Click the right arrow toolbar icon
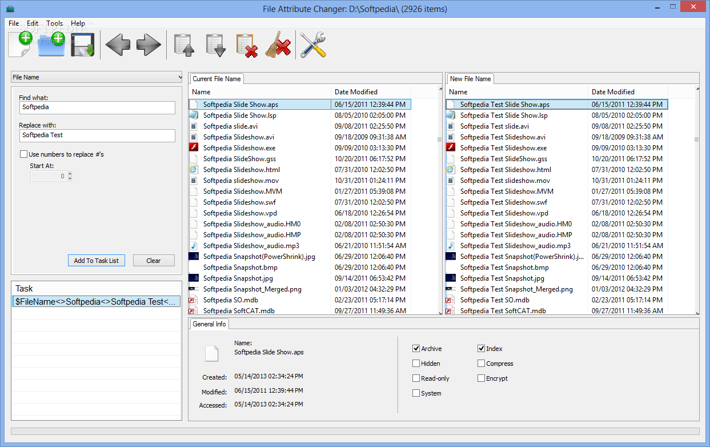710x447 pixels. coord(149,45)
